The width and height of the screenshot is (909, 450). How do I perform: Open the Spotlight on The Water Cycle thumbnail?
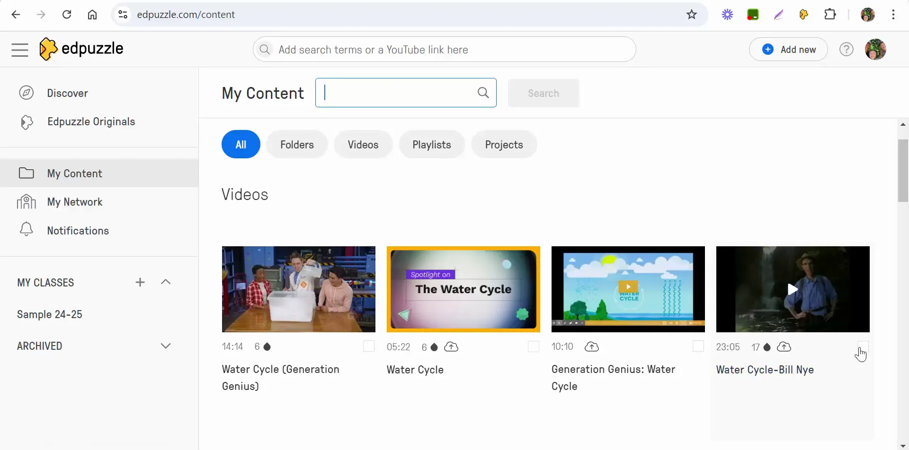click(463, 289)
